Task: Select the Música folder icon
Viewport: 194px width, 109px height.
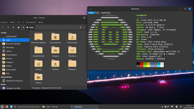Action: [39, 63]
